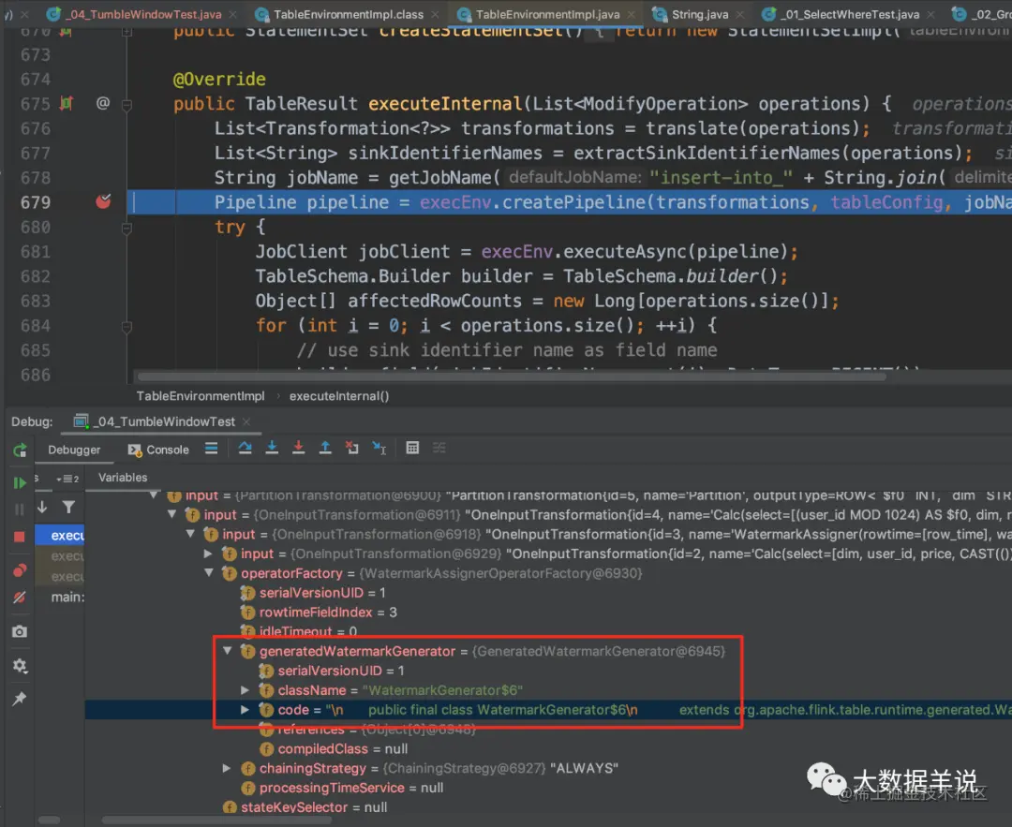Select next frame with down arrow
The width and height of the screenshot is (1012, 827).
pyautogui.click(x=42, y=507)
